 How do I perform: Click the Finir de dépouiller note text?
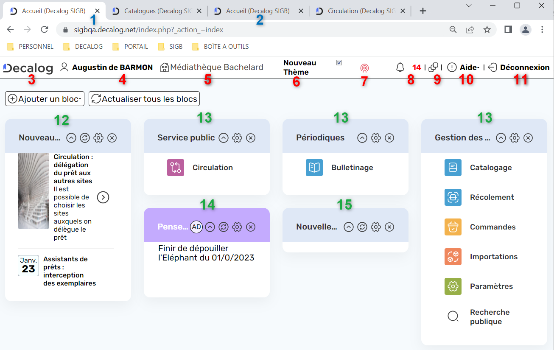[206, 253]
